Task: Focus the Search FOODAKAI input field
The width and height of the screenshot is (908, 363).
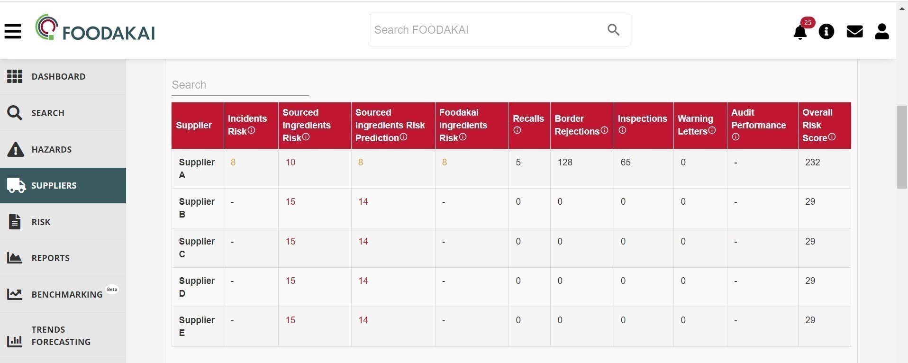Action: (483, 30)
